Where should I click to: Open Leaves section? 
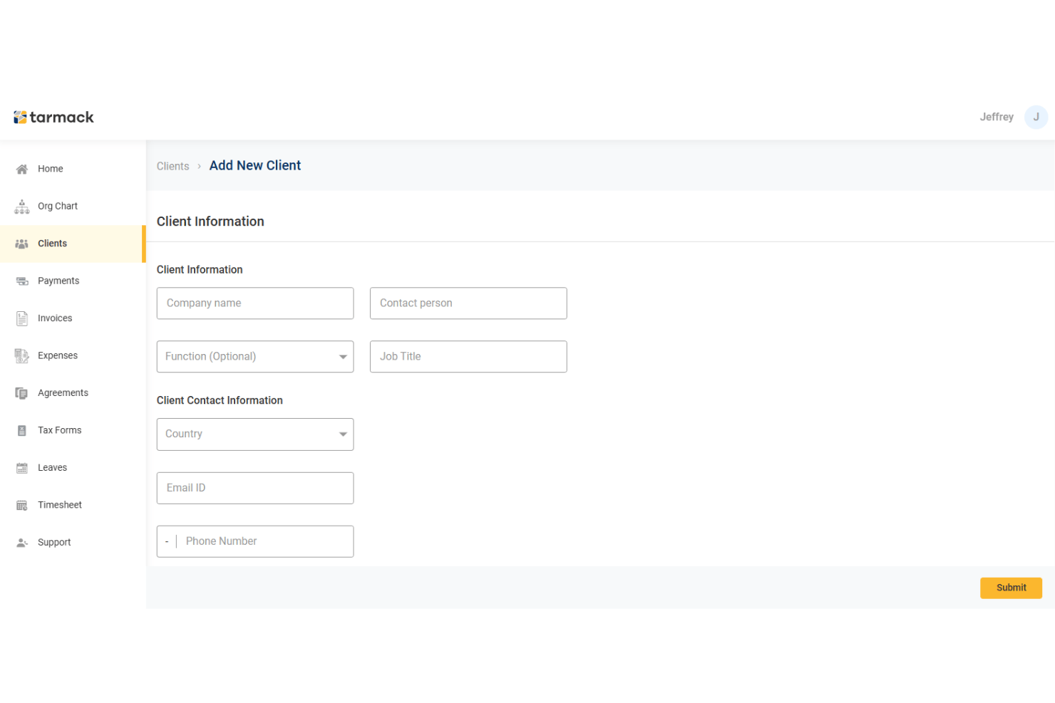[x=73, y=468]
